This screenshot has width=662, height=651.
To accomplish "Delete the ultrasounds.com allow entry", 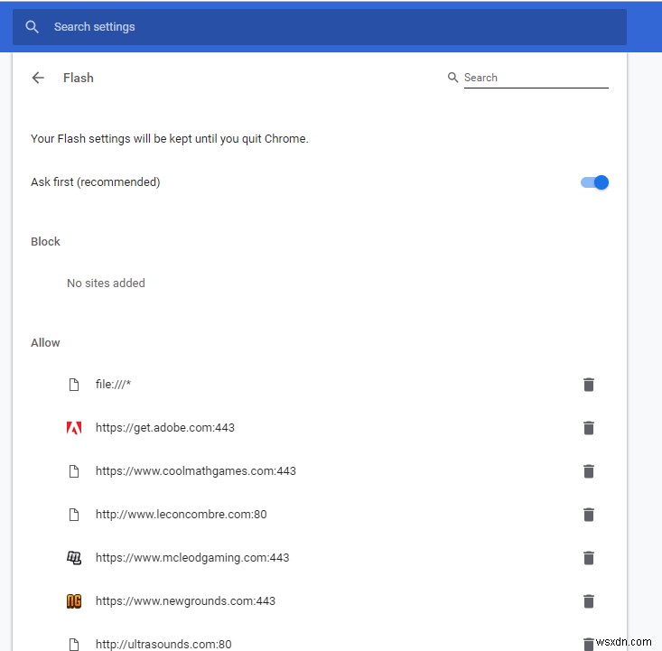I will click(589, 644).
